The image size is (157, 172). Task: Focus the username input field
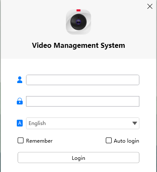(83, 80)
